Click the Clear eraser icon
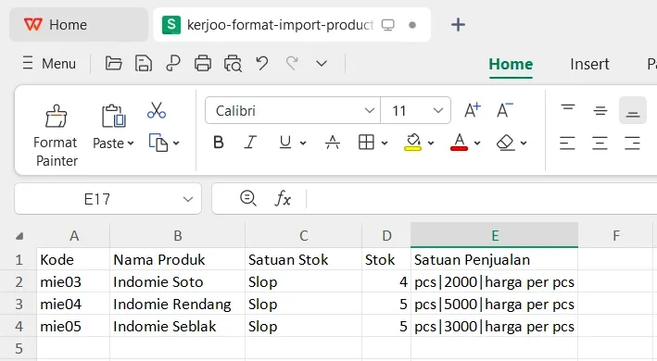657x361 pixels. (505, 143)
